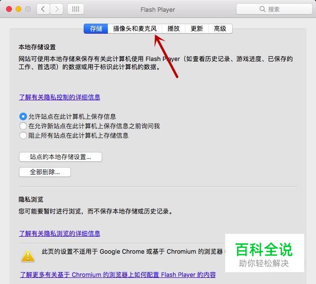Viewport: 316px width, 284px height.
Task: Choose 在允许新站点保存信息之前询问我 radio option
Action: (23, 126)
